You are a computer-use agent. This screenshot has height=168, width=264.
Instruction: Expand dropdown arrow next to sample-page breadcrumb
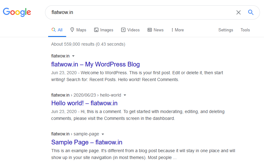103,134
